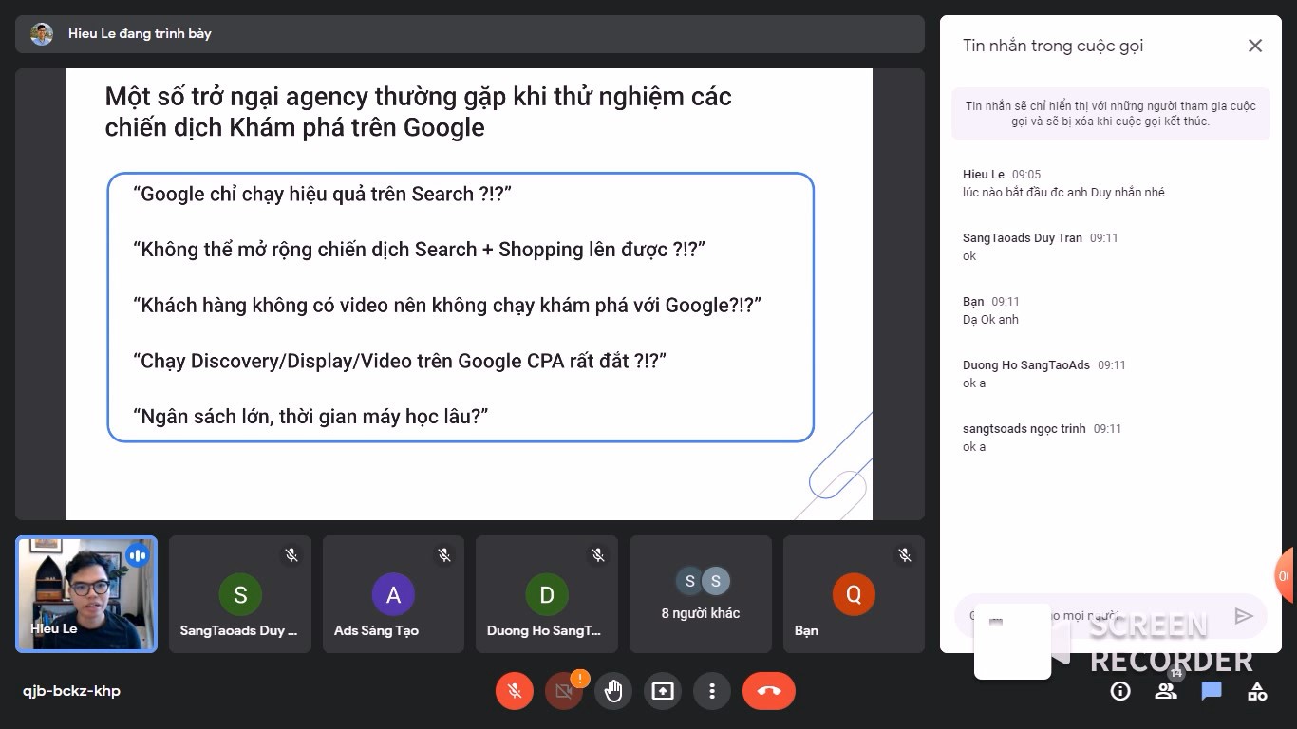
Task: Toggle the chat panel icon
Action: 1212,691
